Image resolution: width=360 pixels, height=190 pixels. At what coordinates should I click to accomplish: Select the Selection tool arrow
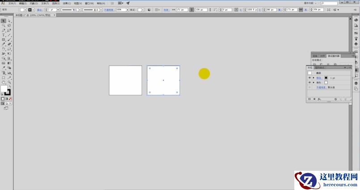[4, 21]
